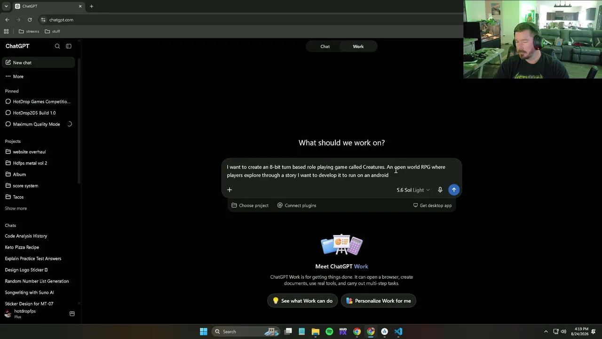The height and width of the screenshot is (339, 602).
Task: Open a new browser tab
Action: 91,6
